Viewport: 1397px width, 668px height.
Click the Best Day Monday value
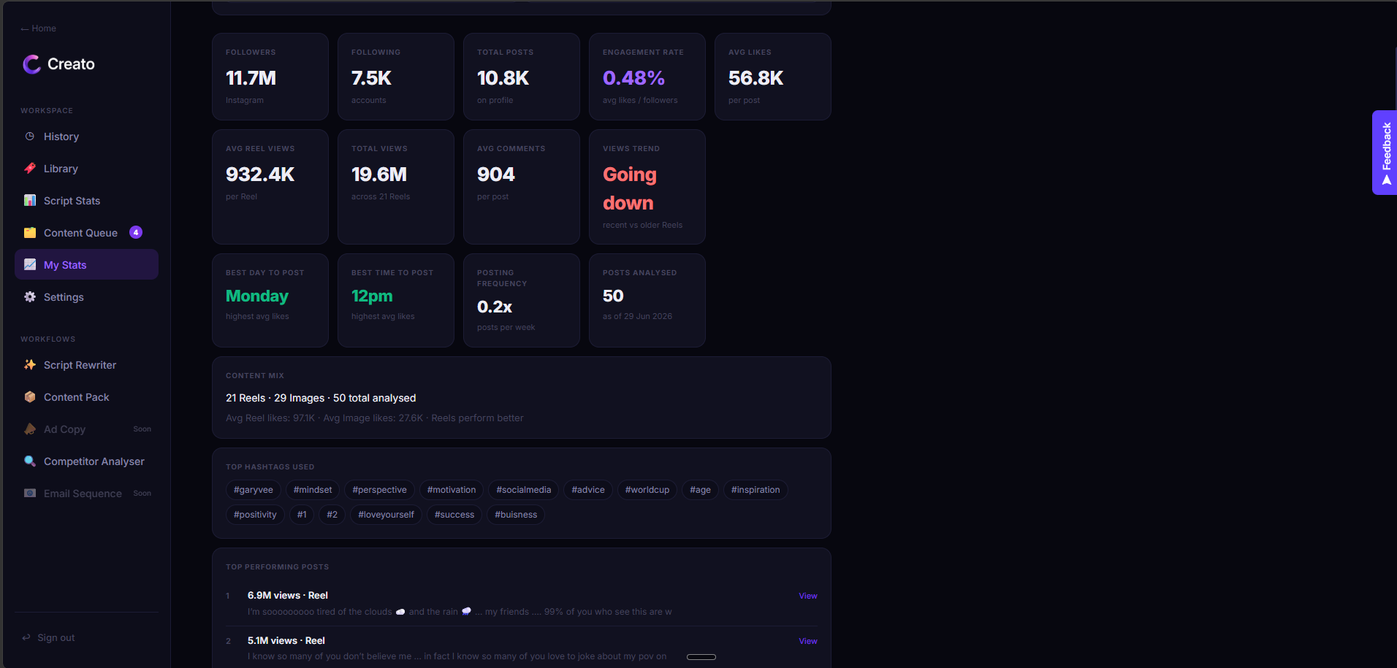coord(257,296)
